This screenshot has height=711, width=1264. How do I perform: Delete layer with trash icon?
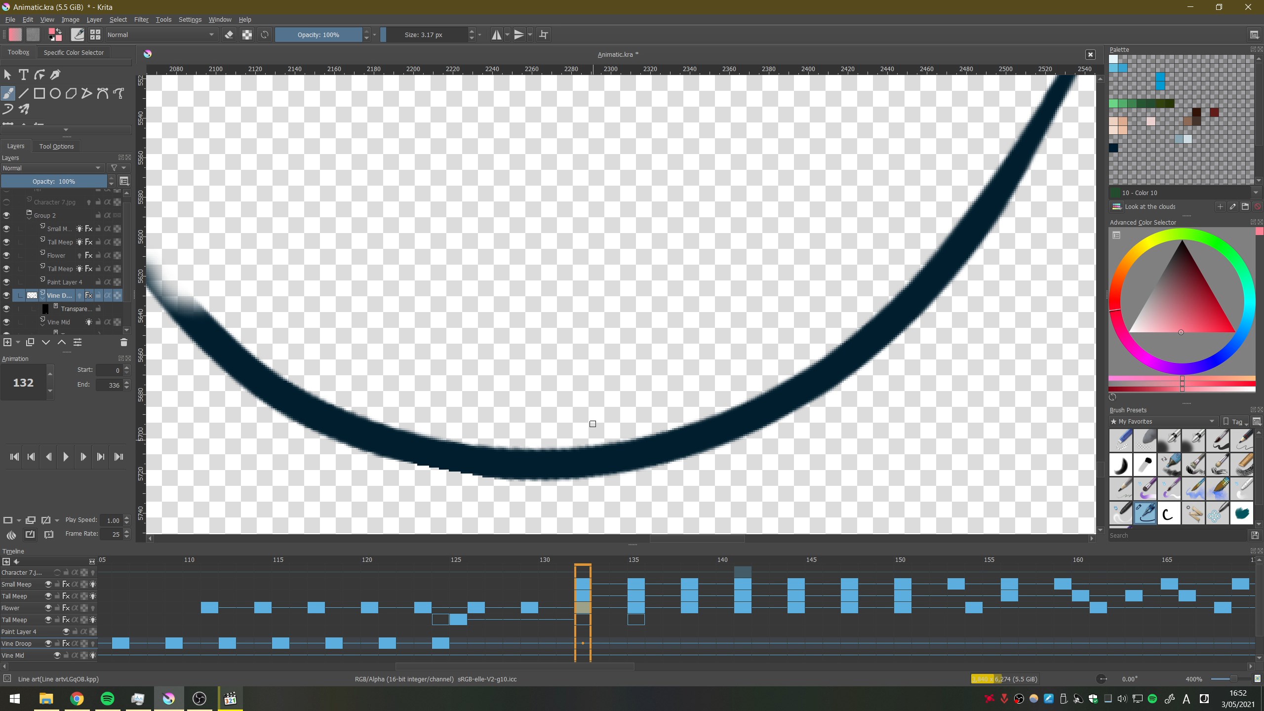[x=124, y=342]
